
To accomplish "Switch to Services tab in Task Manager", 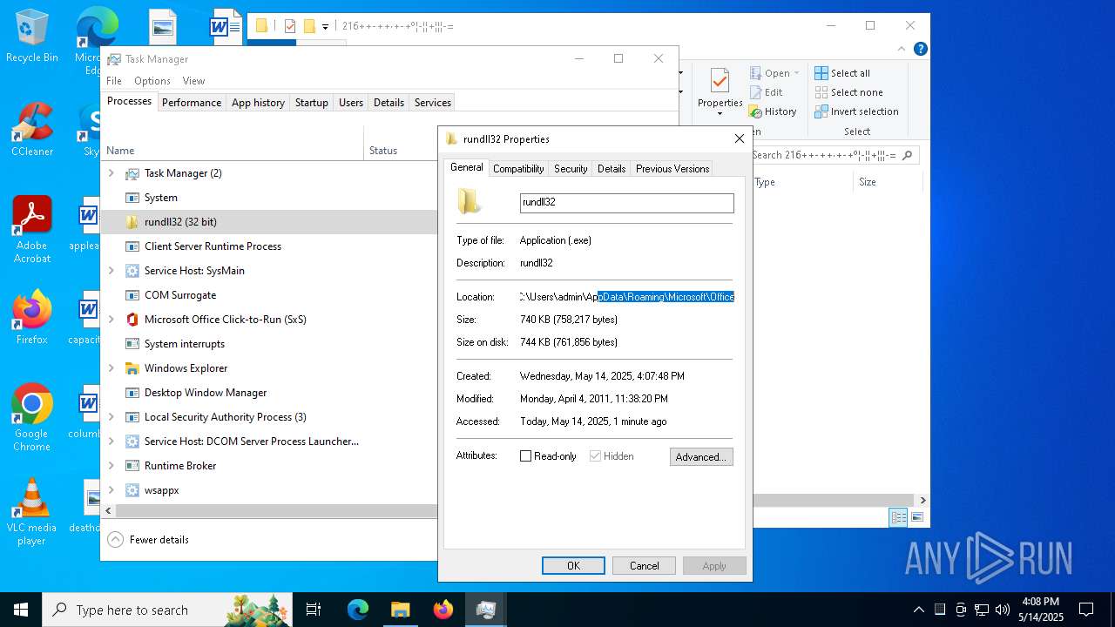I will (433, 103).
